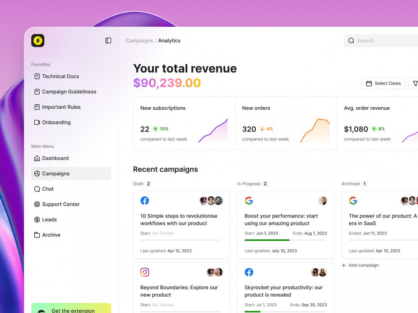Click the Campaigns pie chart icon
Viewport: 418px width, 313px height.
[x=37, y=174]
